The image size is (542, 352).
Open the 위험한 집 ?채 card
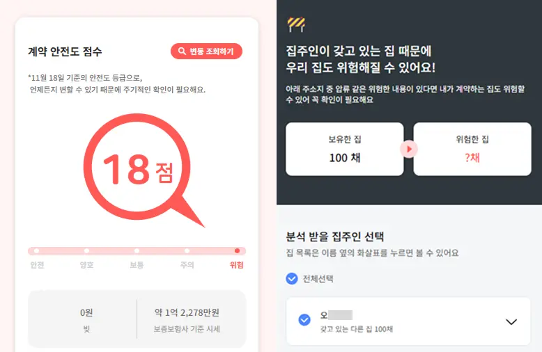pos(472,149)
